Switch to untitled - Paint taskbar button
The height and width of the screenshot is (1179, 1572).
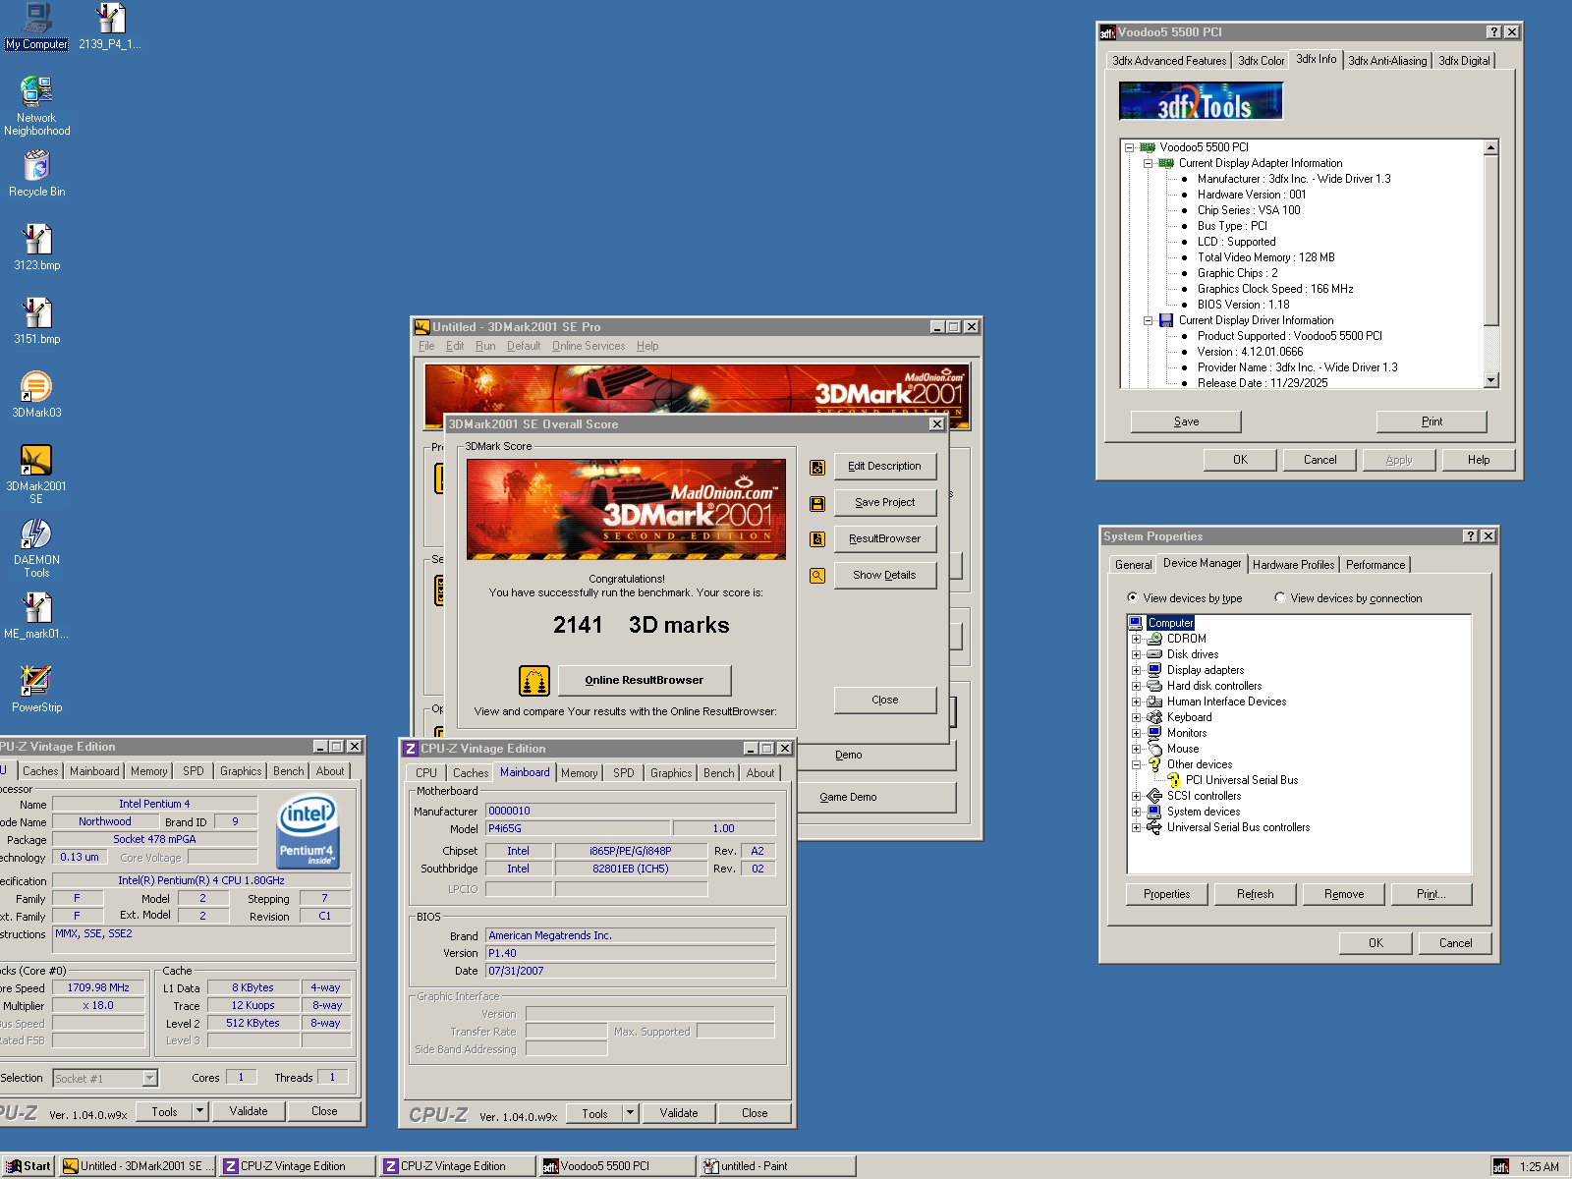pyautogui.click(x=776, y=1166)
